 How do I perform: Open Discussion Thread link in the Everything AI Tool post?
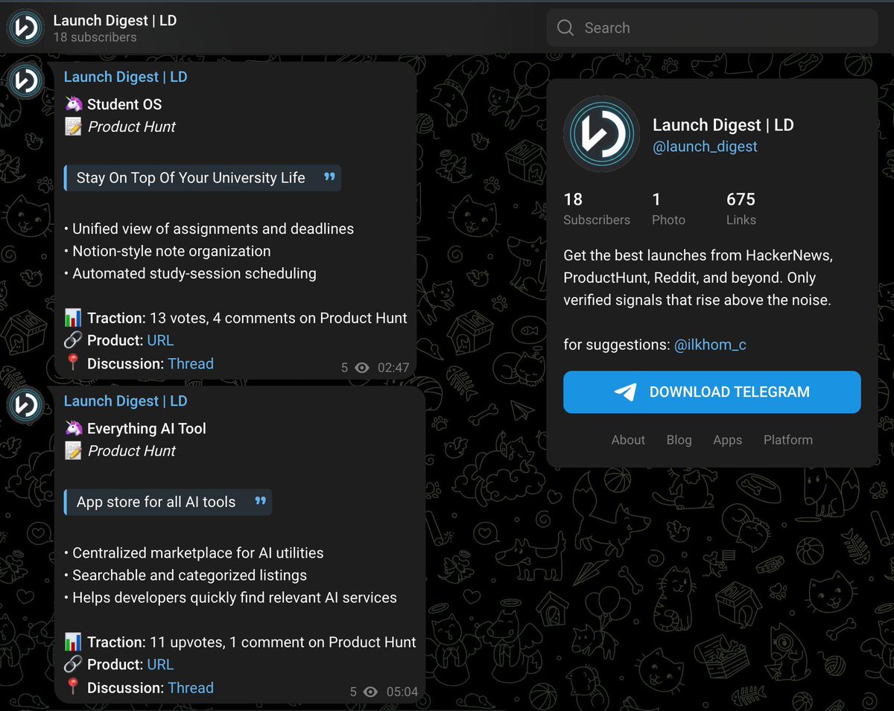tap(191, 687)
